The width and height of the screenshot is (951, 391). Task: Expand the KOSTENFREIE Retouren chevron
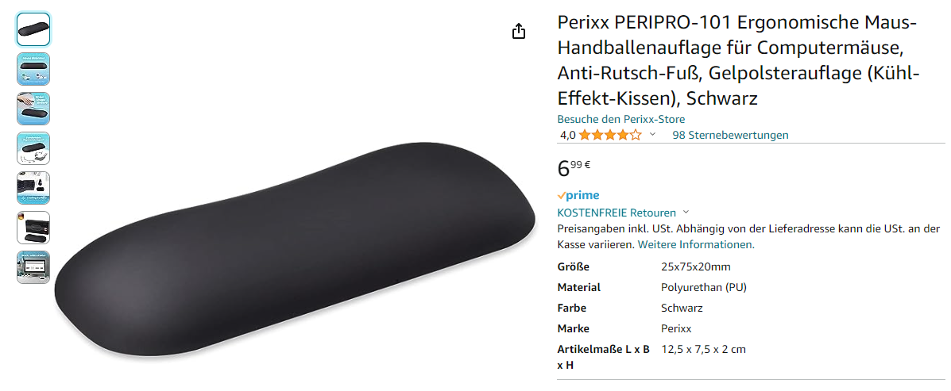(686, 212)
